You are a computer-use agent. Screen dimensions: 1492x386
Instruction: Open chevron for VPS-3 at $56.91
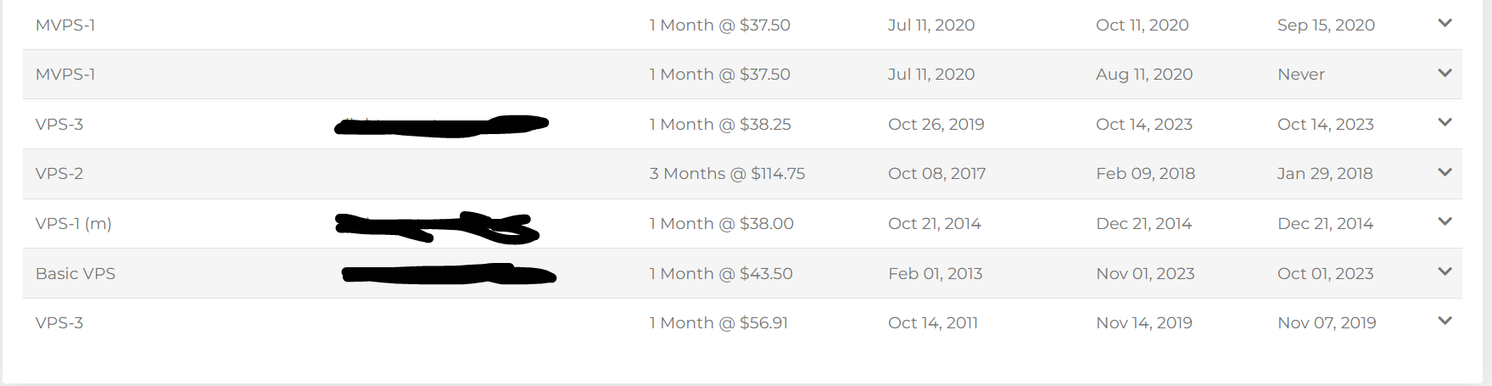pyautogui.click(x=1445, y=322)
